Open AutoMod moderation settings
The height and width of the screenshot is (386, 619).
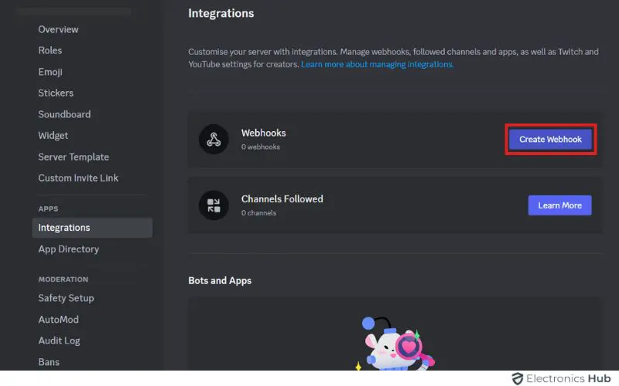click(59, 320)
